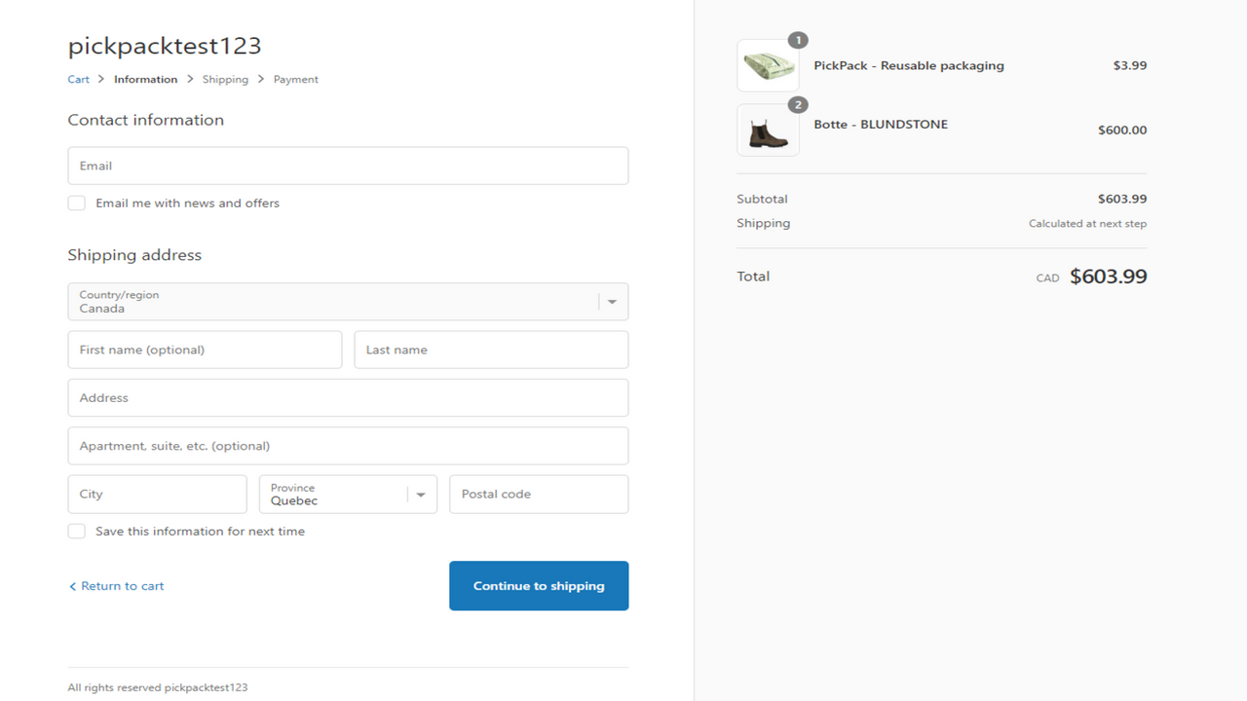Select the Shipping breadcrumb step

click(225, 79)
